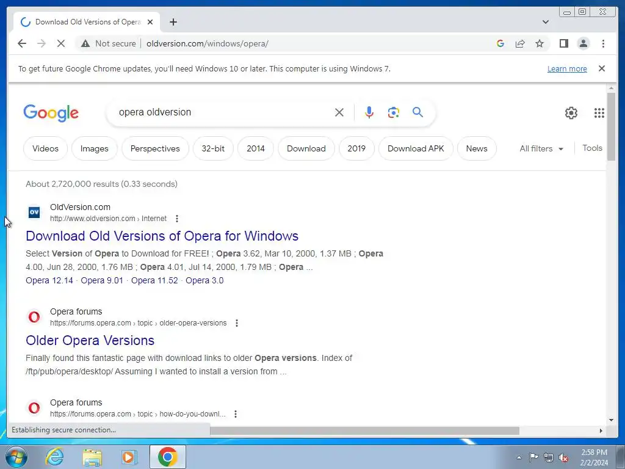Click the forward navigation arrow

coord(42,43)
